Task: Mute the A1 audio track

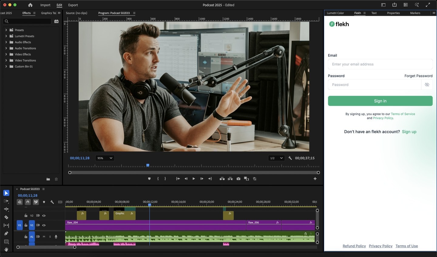Action: pyautogui.click(x=44, y=237)
